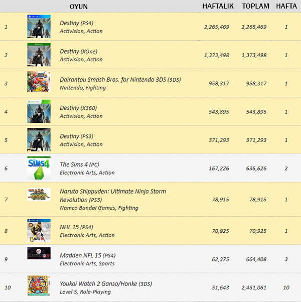
Task: Sort by the TOPLAM column header
Action: [255, 6]
